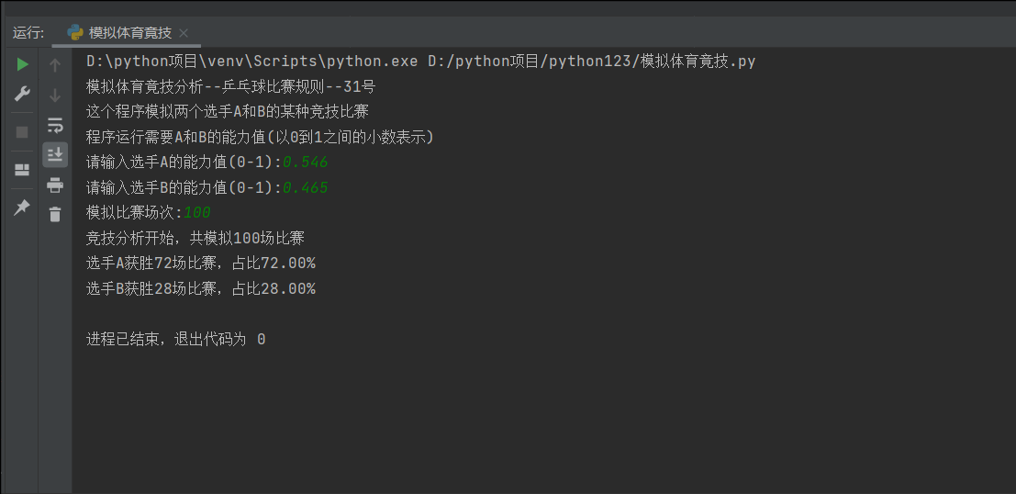1016x494 pixels.
Task: Click the down arrow stack trace icon
Action: [55, 95]
